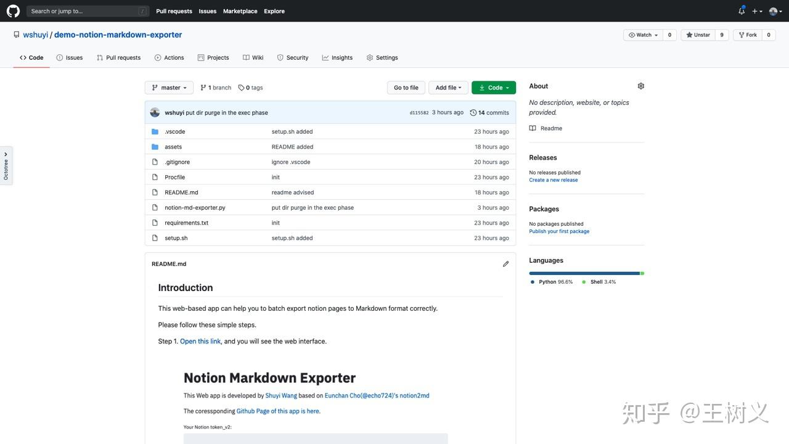Open the .vscode folder icon
789x444 pixels.
pos(155,131)
